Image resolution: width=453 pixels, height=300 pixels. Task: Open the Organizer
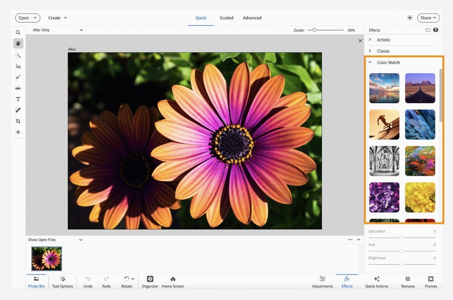pos(150,282)
